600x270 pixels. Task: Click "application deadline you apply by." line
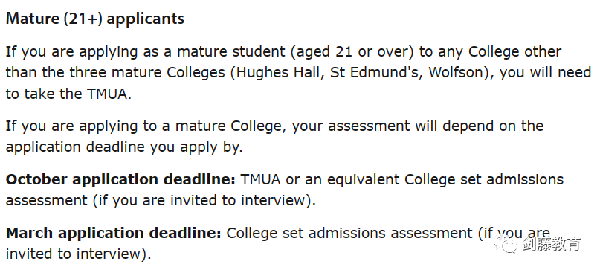124,147
